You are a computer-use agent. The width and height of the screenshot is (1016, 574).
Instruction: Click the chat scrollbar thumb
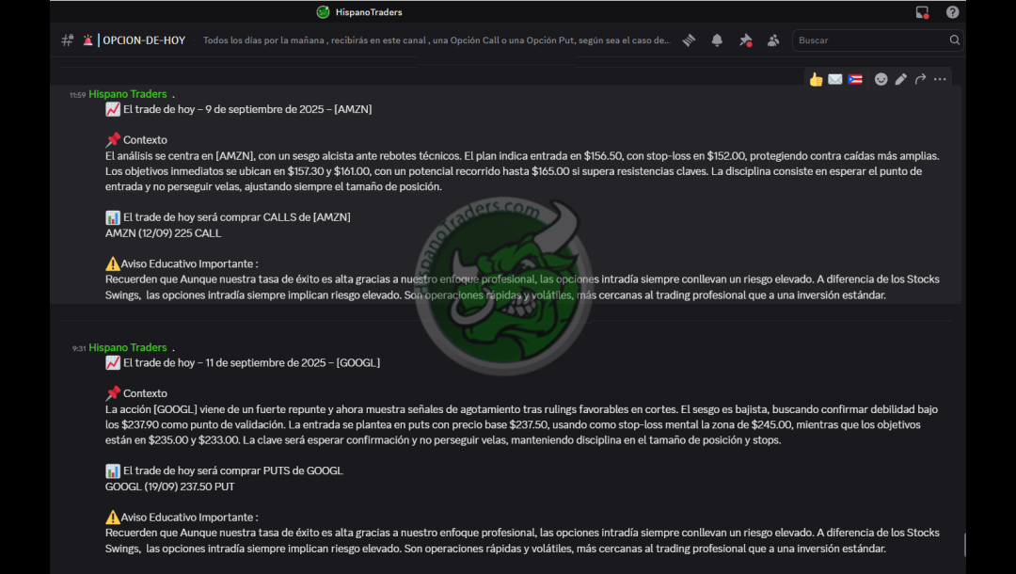point(964,545)
